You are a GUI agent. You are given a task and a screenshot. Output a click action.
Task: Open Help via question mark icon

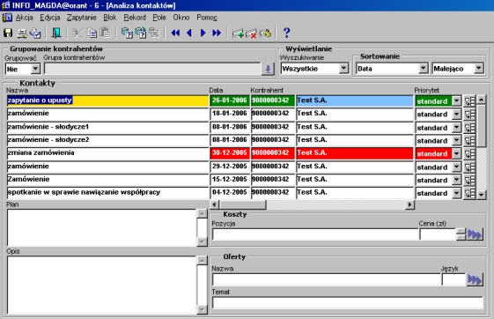(286, 33)
